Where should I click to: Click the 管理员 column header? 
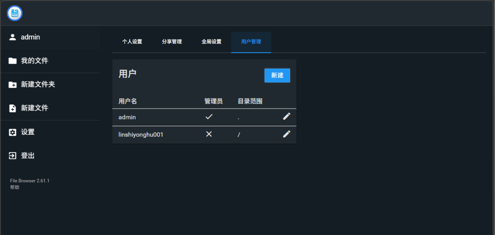tap(214, 101)
